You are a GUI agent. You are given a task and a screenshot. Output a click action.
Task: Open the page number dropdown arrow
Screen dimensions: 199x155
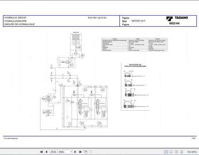click(x=71, y=152)
